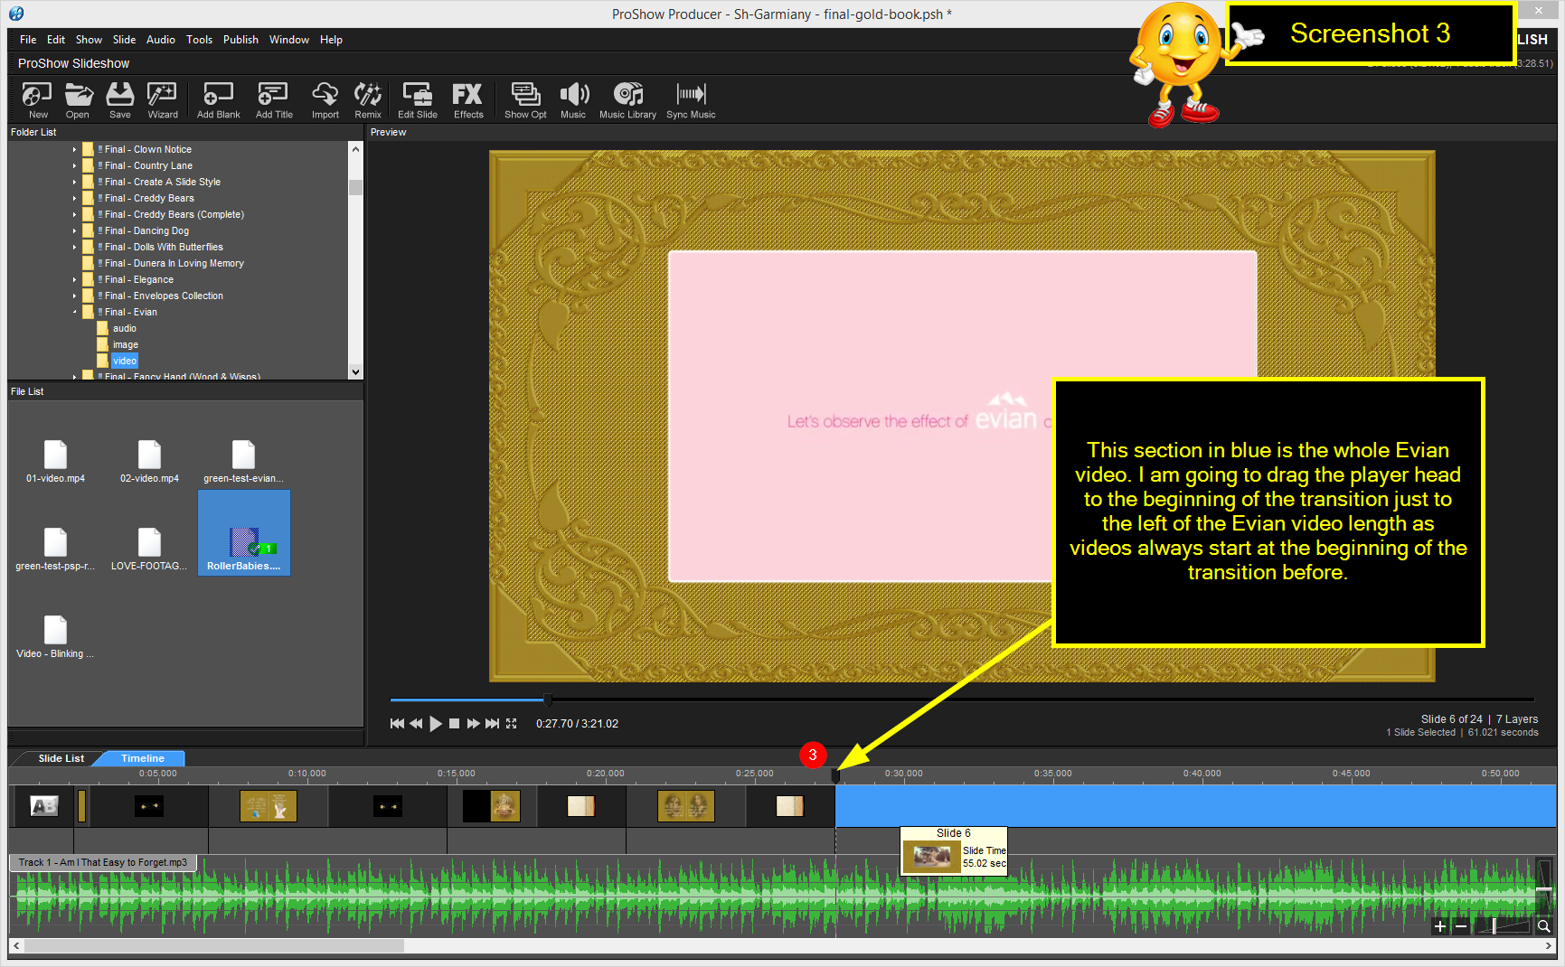Select the green-test-psp-r file
The width and height of the screenshot is (1565, 967).
coord(55,549)
